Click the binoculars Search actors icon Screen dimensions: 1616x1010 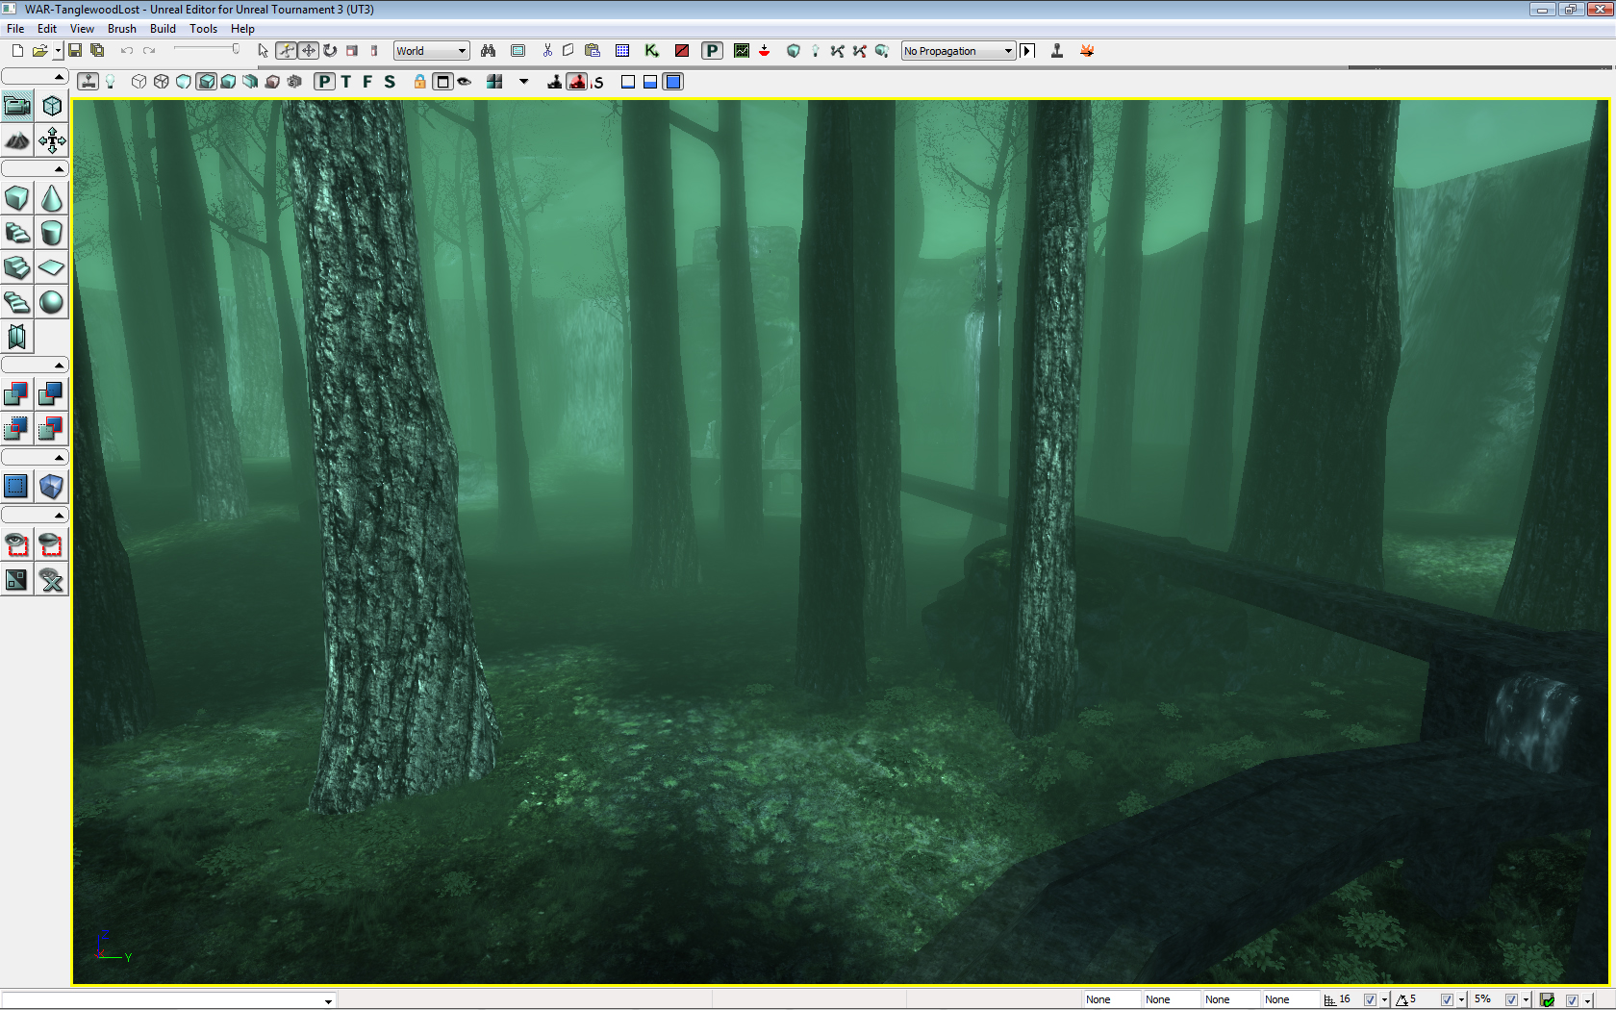point(488,51)
